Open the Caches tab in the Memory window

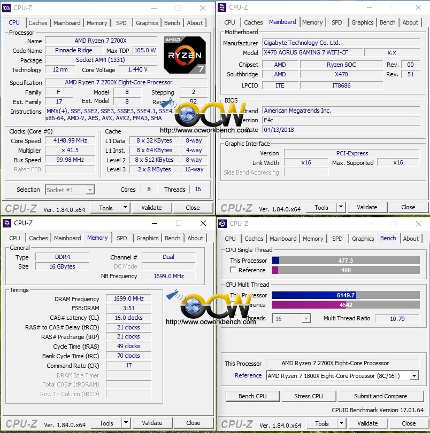(x=39, y=238)
